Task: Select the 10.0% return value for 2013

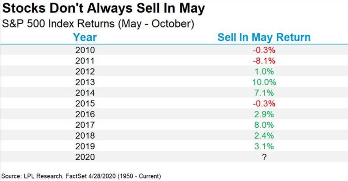Action: click(x=264, y=82)
